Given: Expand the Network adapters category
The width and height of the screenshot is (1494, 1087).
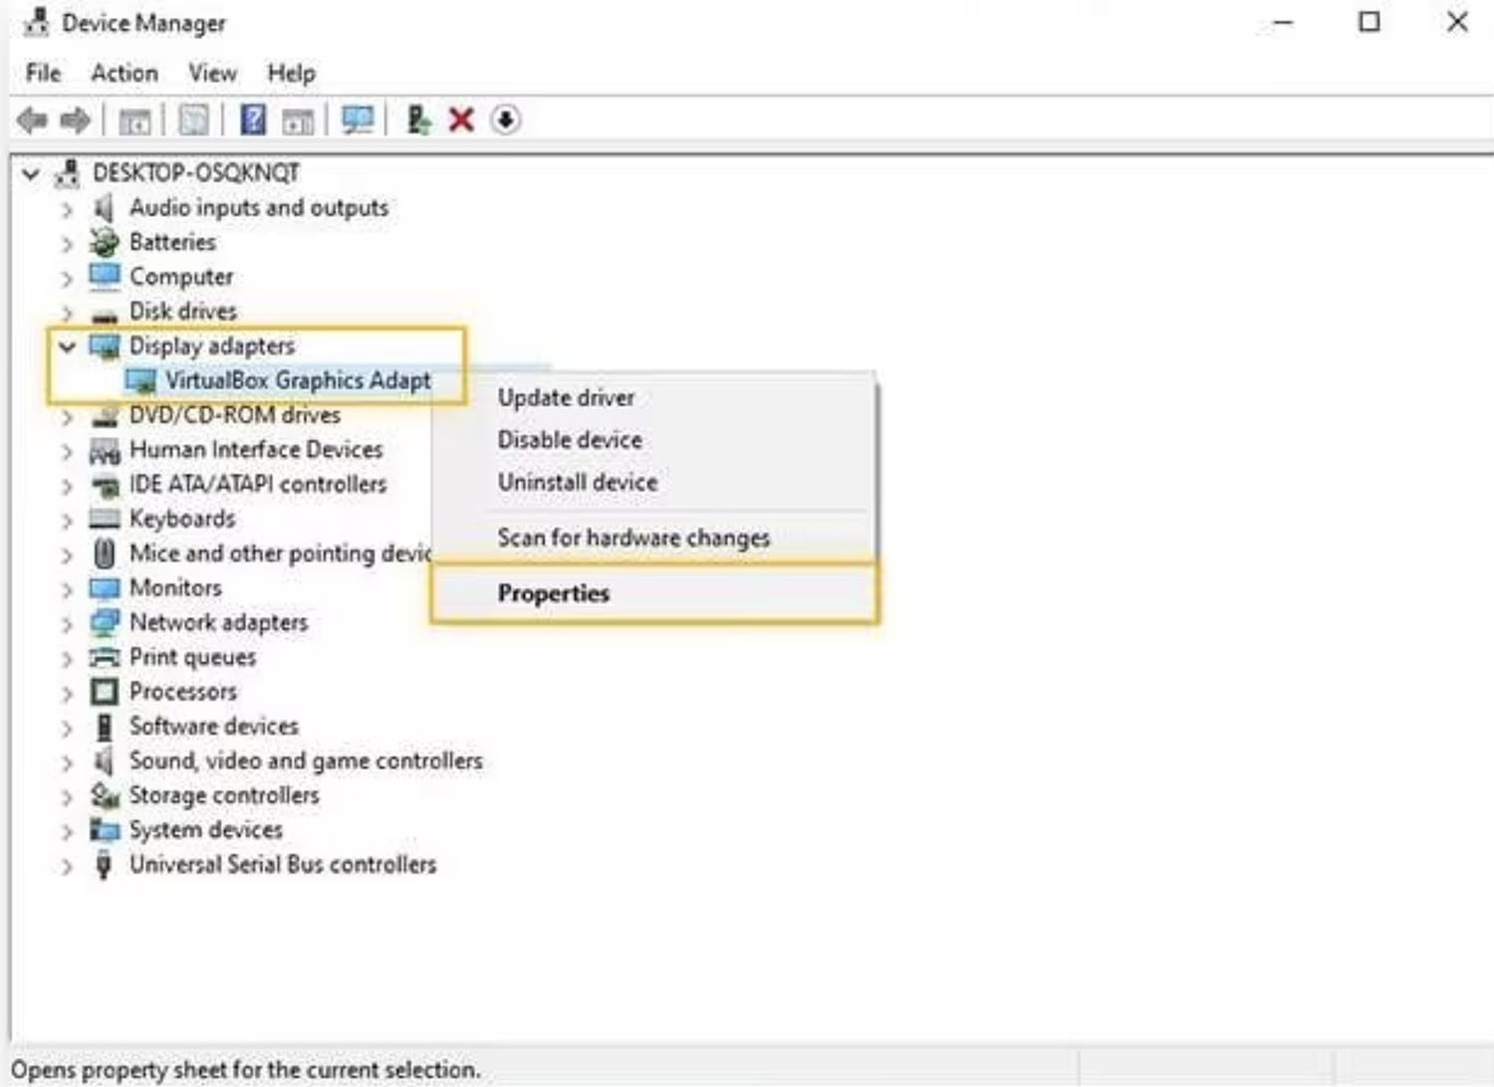Looking at the screenshot, I should pyautogui.click(x=67, y=623).
